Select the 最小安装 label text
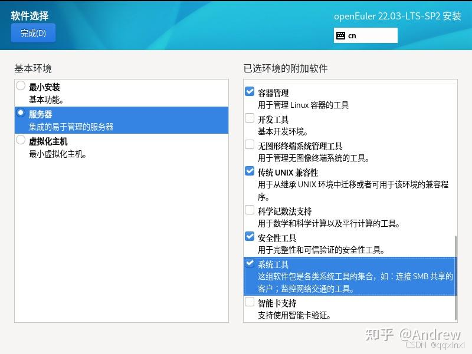The height and width of the screenshot is (354, 472). pyautogui.click(x=44, y=87)
